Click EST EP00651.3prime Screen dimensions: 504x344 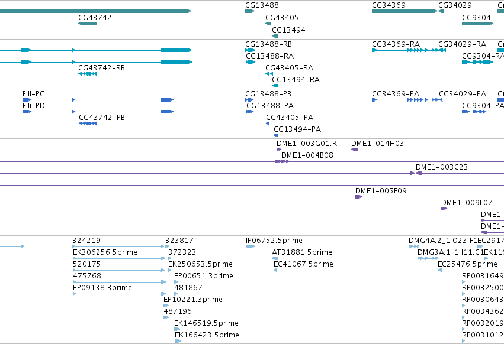[x=176, y=282]
